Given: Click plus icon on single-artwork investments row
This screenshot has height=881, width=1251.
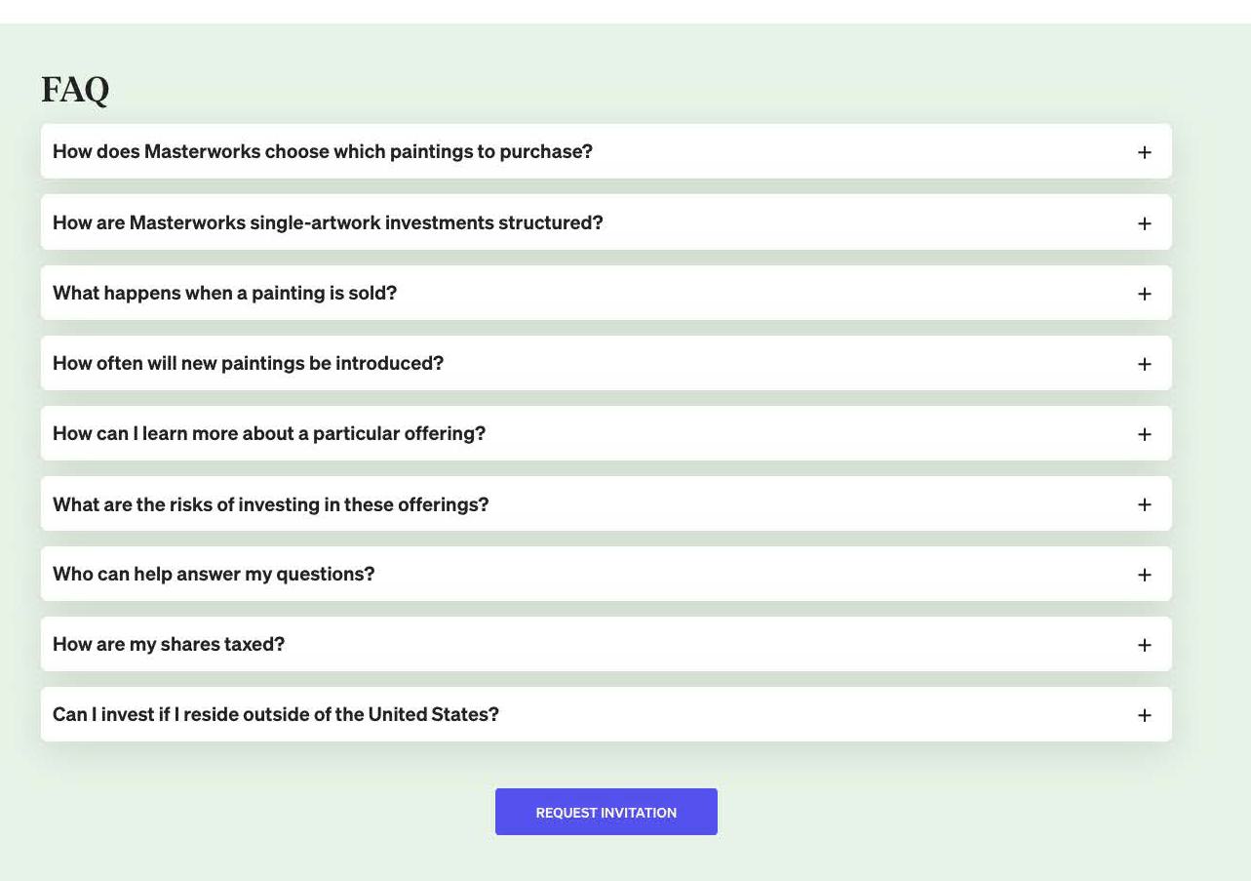Looking at the screenshot, I should pos(1144,223).
